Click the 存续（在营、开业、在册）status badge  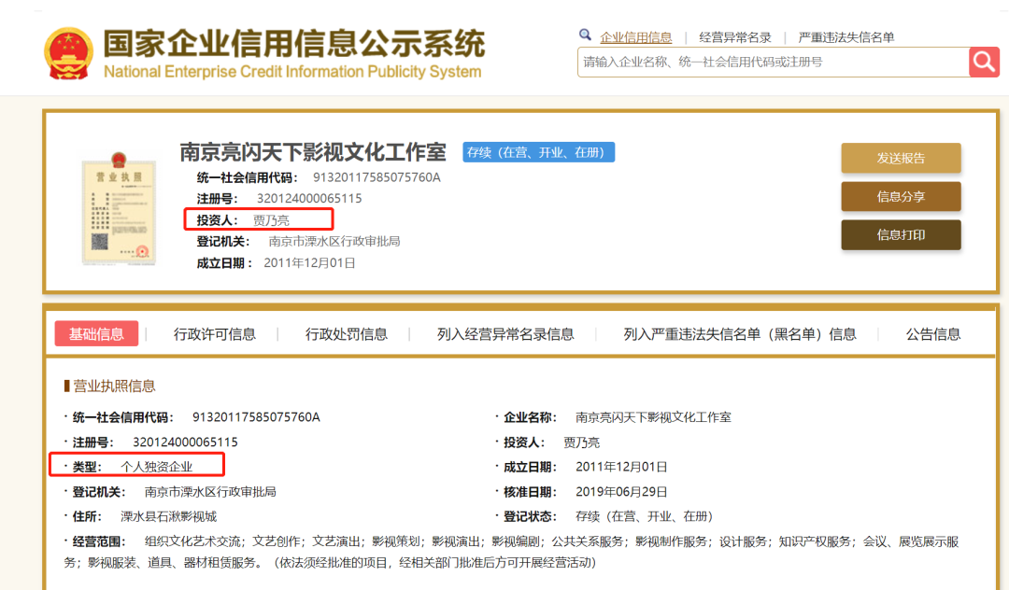pos(539,152)
